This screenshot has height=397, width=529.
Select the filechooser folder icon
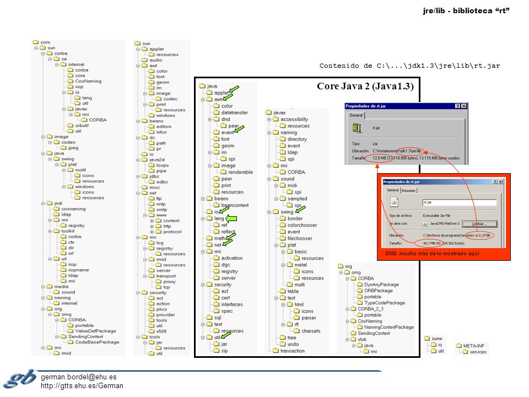pyautogui.click(x=283, y=238)
